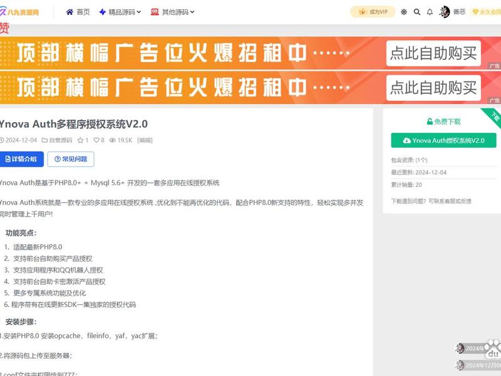Toggle the theme with the sun icon
The width and height of the screenshot is (501, 376).
(x=404, y=12)
